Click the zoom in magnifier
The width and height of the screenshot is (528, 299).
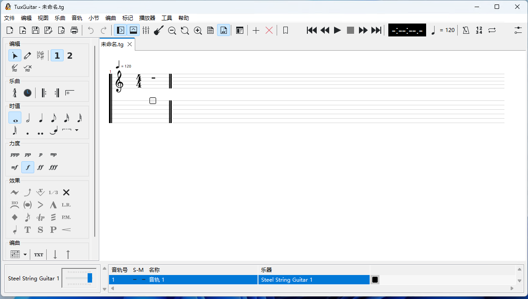coord(198,30)
